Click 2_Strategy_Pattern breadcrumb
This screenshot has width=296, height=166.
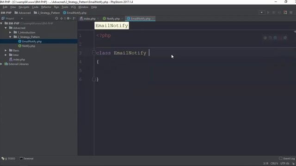tap(47, 13)
